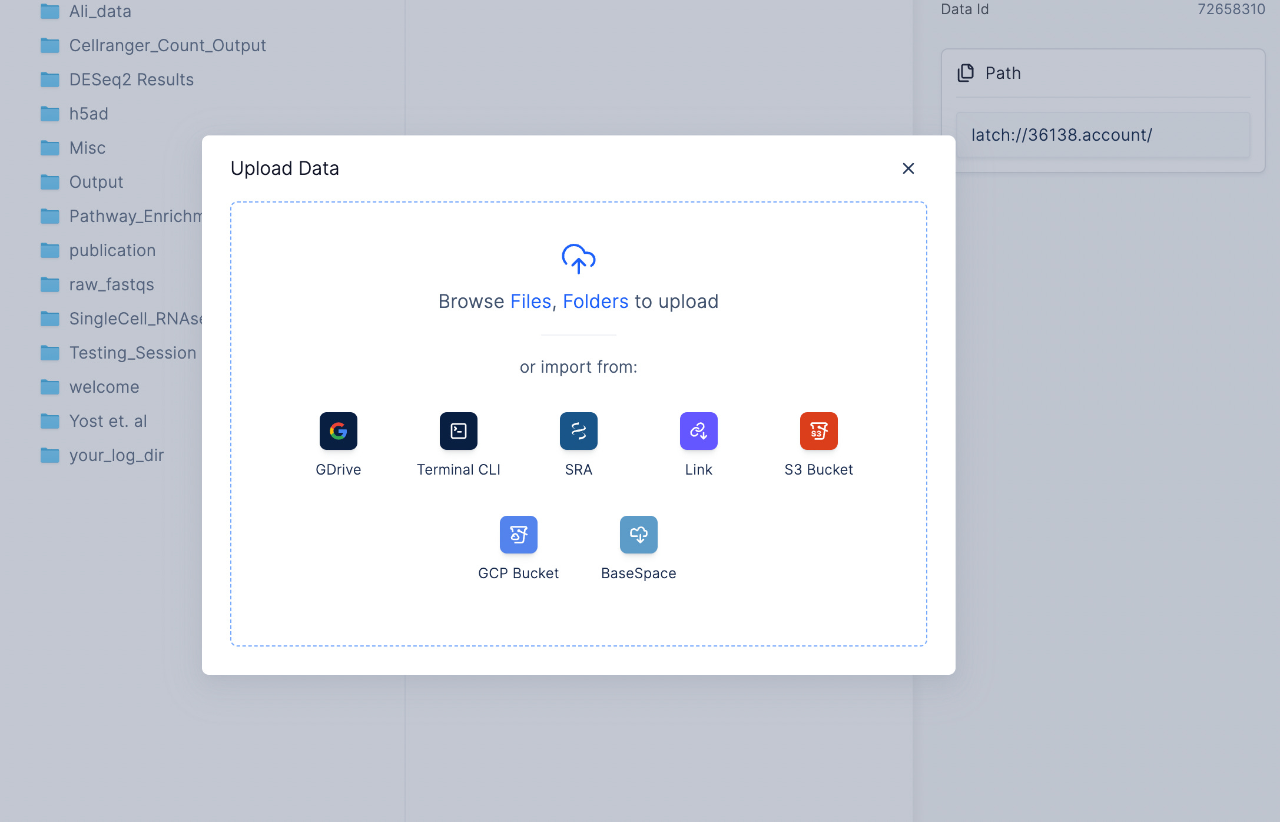Open the Ali_data folder

86,11
